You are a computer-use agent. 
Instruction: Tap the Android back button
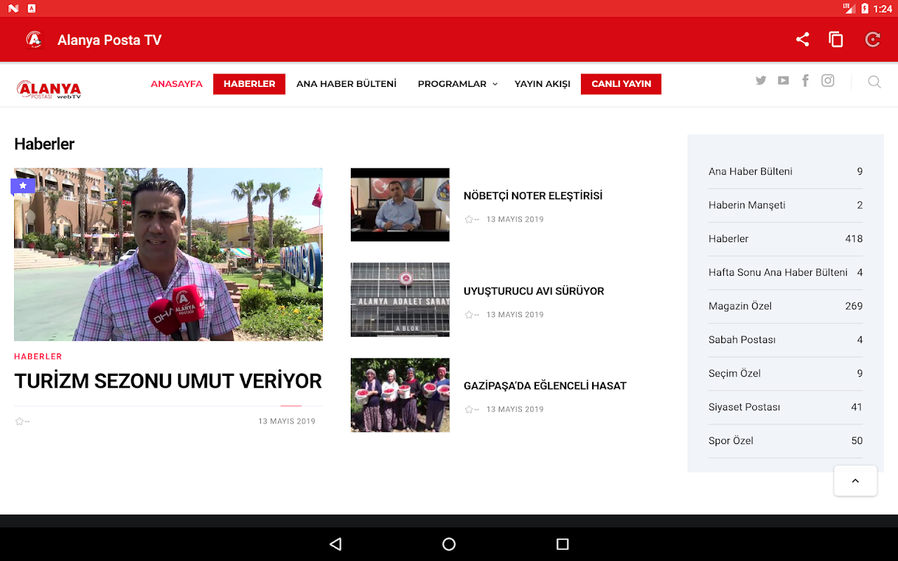335,544
